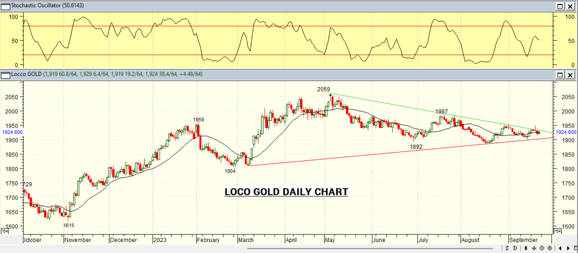Select the 1987 price annotation
Viewport: 578px width, 253px height.
441,112
